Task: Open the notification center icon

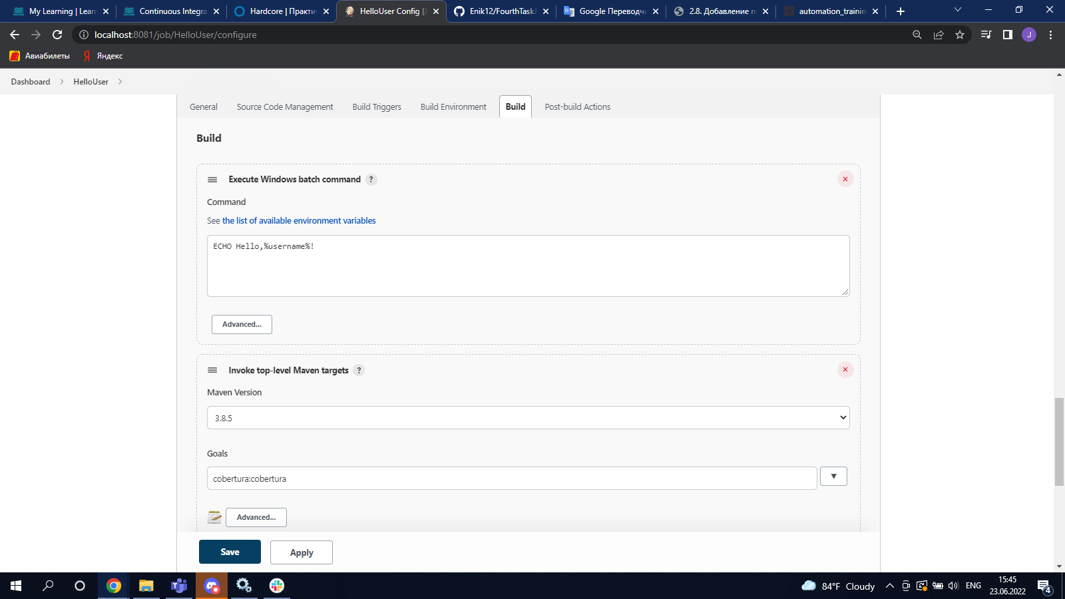Action: pyautogui.click(x=1044, y=586)
